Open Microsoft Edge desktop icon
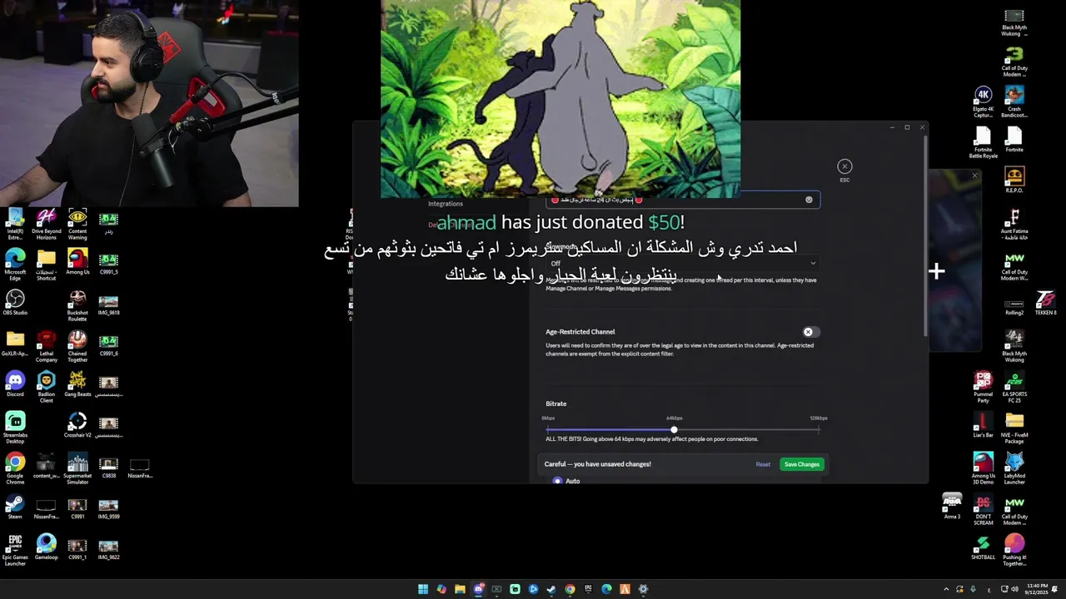Viewport: 1066px width, 599px height. tap(15, 265)
